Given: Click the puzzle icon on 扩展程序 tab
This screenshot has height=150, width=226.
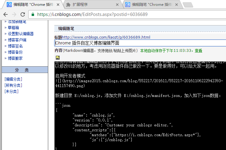Looking at the screenshot, I should (x=68, y=5).
